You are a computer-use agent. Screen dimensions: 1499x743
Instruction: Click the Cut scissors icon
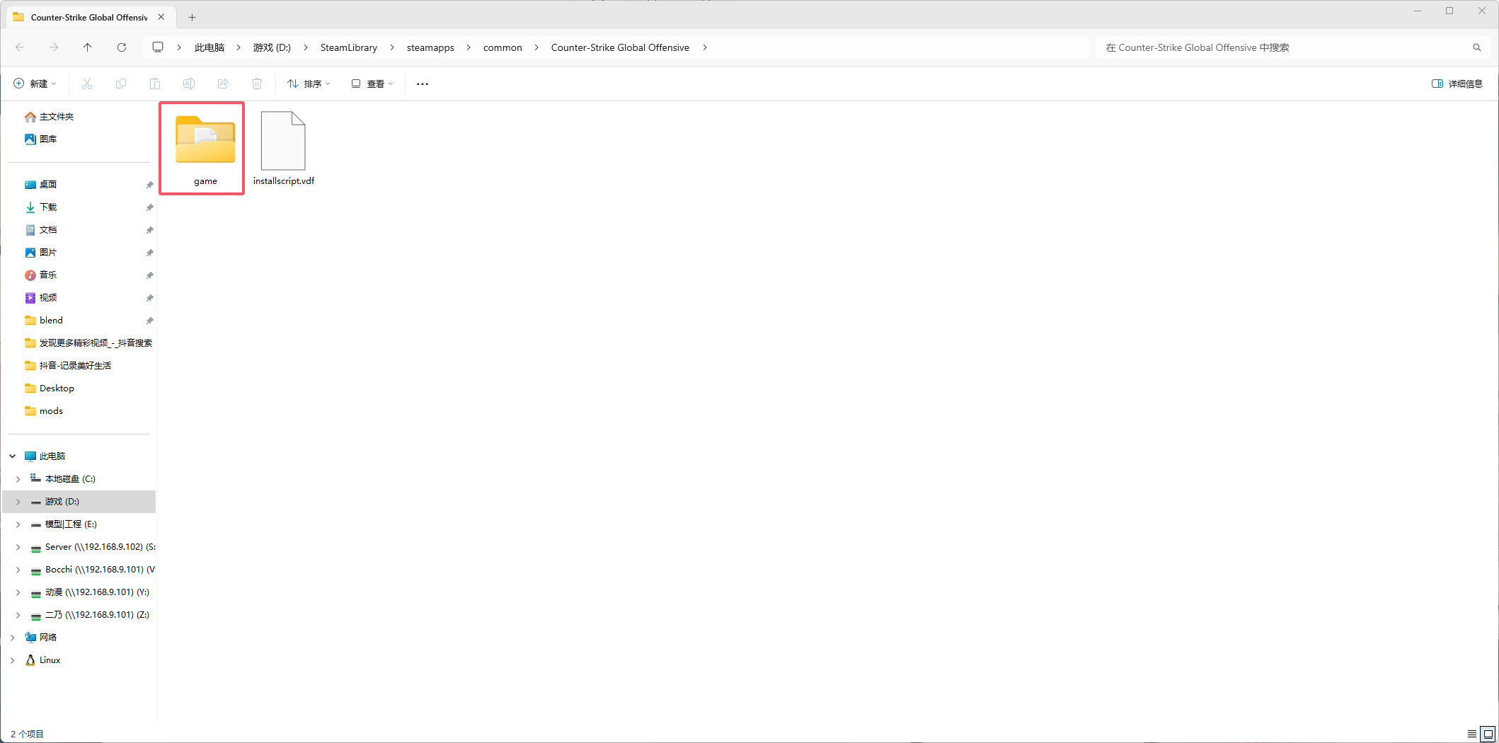click(87, 83)
